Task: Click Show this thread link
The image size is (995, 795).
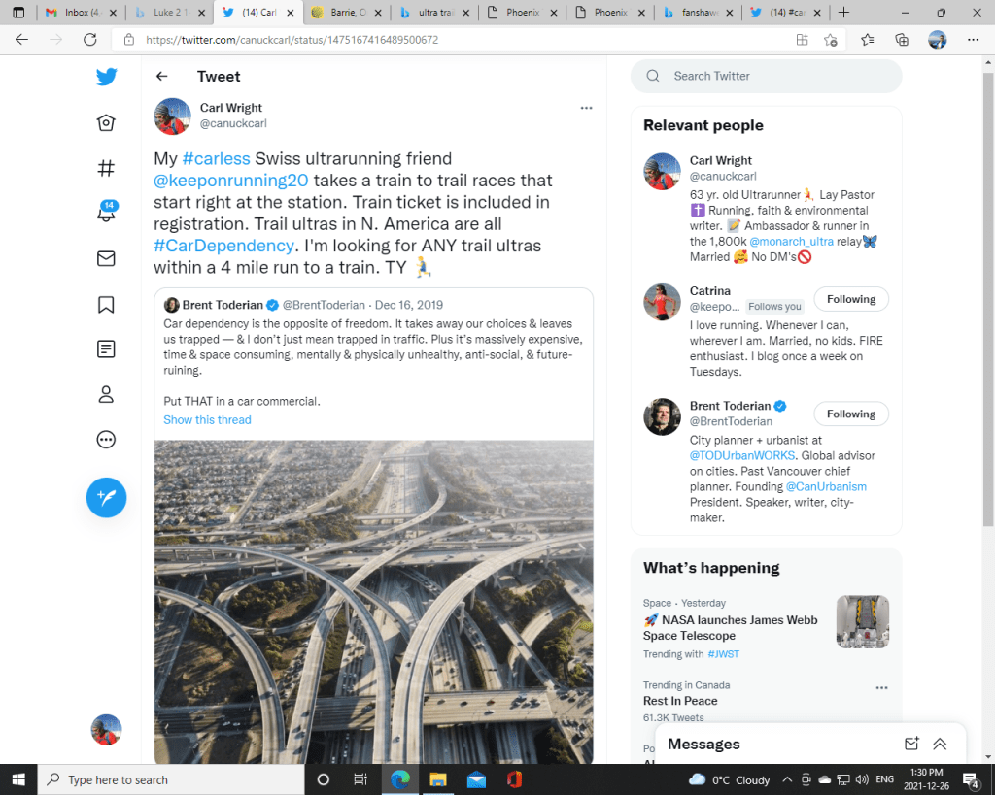Action: point(207,420)
